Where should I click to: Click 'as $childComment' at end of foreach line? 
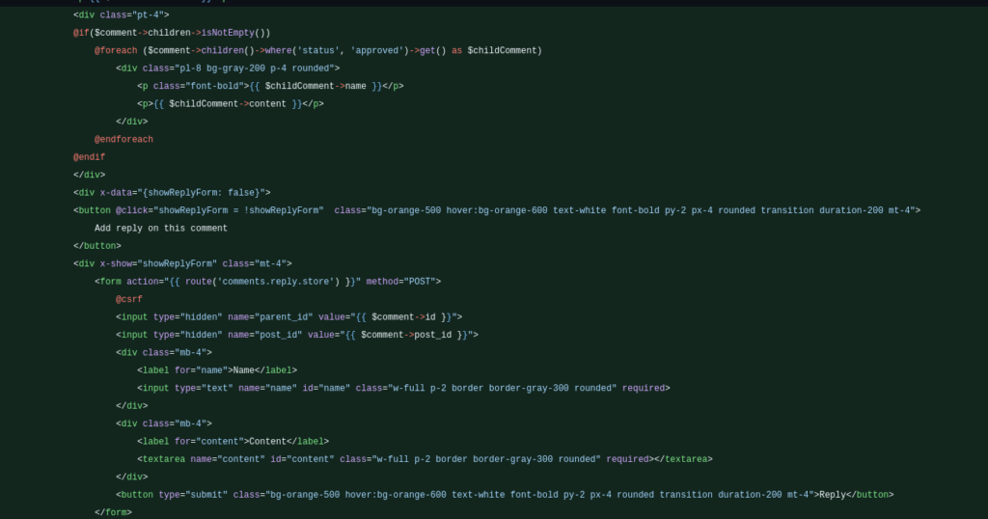(x=497, y=50)
